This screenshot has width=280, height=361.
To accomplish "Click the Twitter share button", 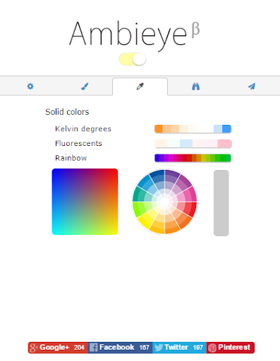I will click(x=179, y=348).
